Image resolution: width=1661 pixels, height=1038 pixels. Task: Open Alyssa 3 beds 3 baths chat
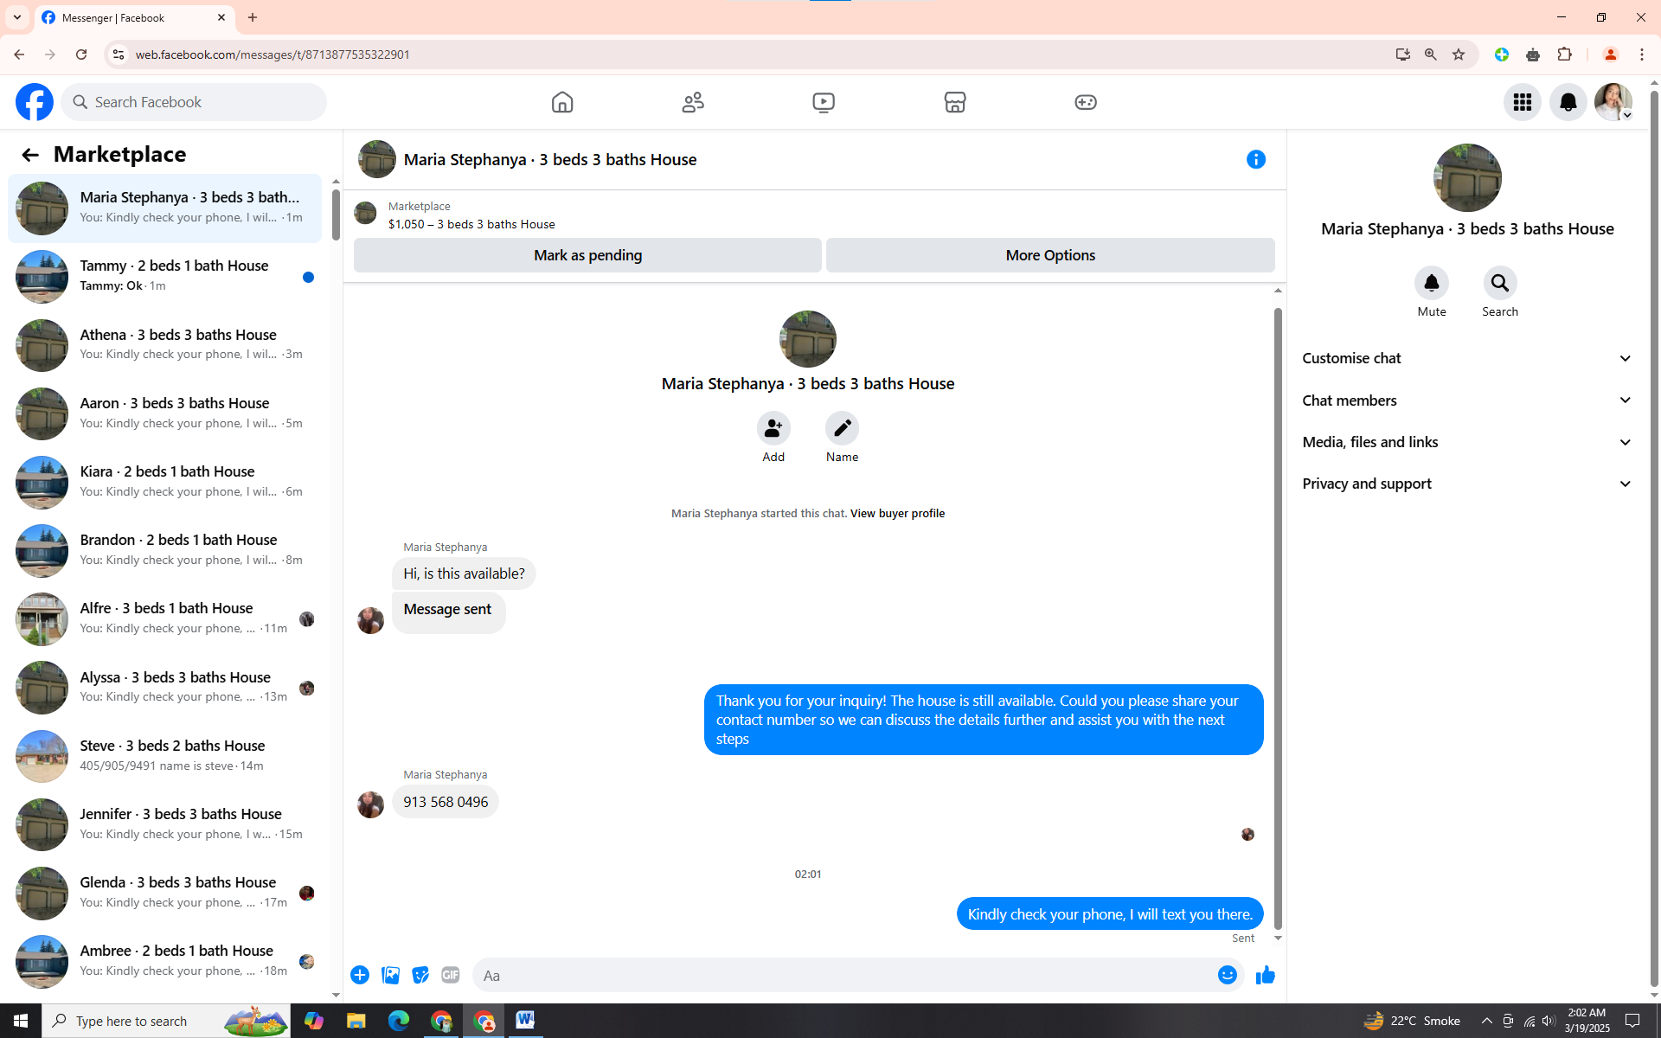tap(164, 688)
